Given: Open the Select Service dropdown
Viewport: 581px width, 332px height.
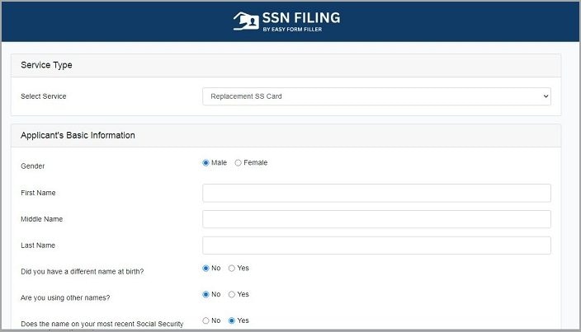Looking at the screenshot, I should click(x=376, y=96).
